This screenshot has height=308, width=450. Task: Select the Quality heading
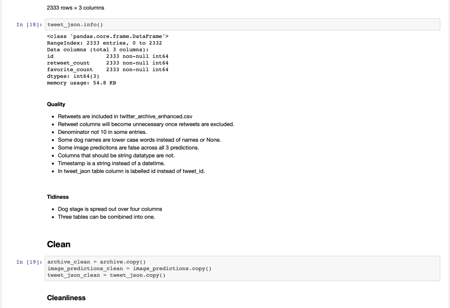pyautogui.click(x=56, y=104)
